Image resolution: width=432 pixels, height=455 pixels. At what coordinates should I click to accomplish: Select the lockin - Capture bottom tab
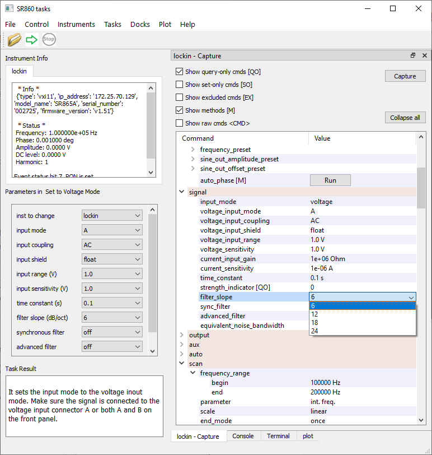pos(198,436)
